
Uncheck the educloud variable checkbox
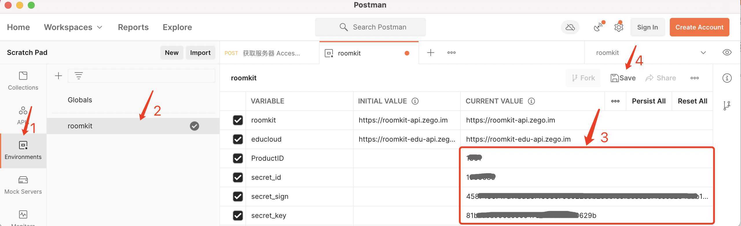click(238, 139)
